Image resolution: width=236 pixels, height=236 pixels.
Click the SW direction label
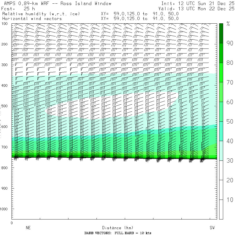[x=212, y=228]
